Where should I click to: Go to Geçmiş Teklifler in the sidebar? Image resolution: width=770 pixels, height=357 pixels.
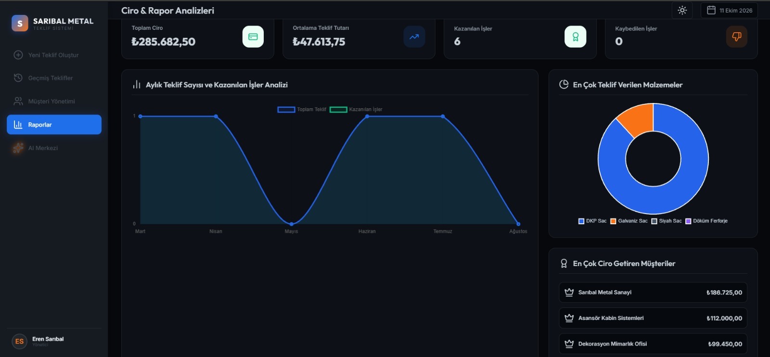(x=54, y=78)
